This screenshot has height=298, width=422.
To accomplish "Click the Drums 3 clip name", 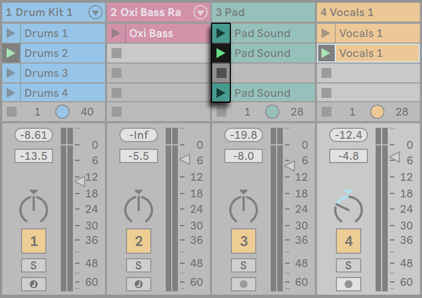I will [46, 73].
